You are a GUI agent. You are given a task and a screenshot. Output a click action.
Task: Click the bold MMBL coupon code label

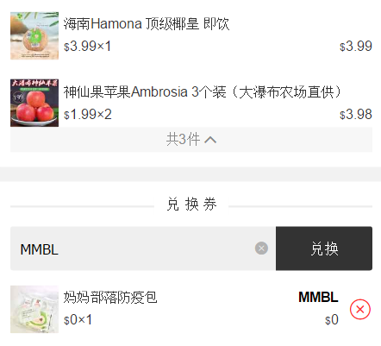[x=318, y=297]
